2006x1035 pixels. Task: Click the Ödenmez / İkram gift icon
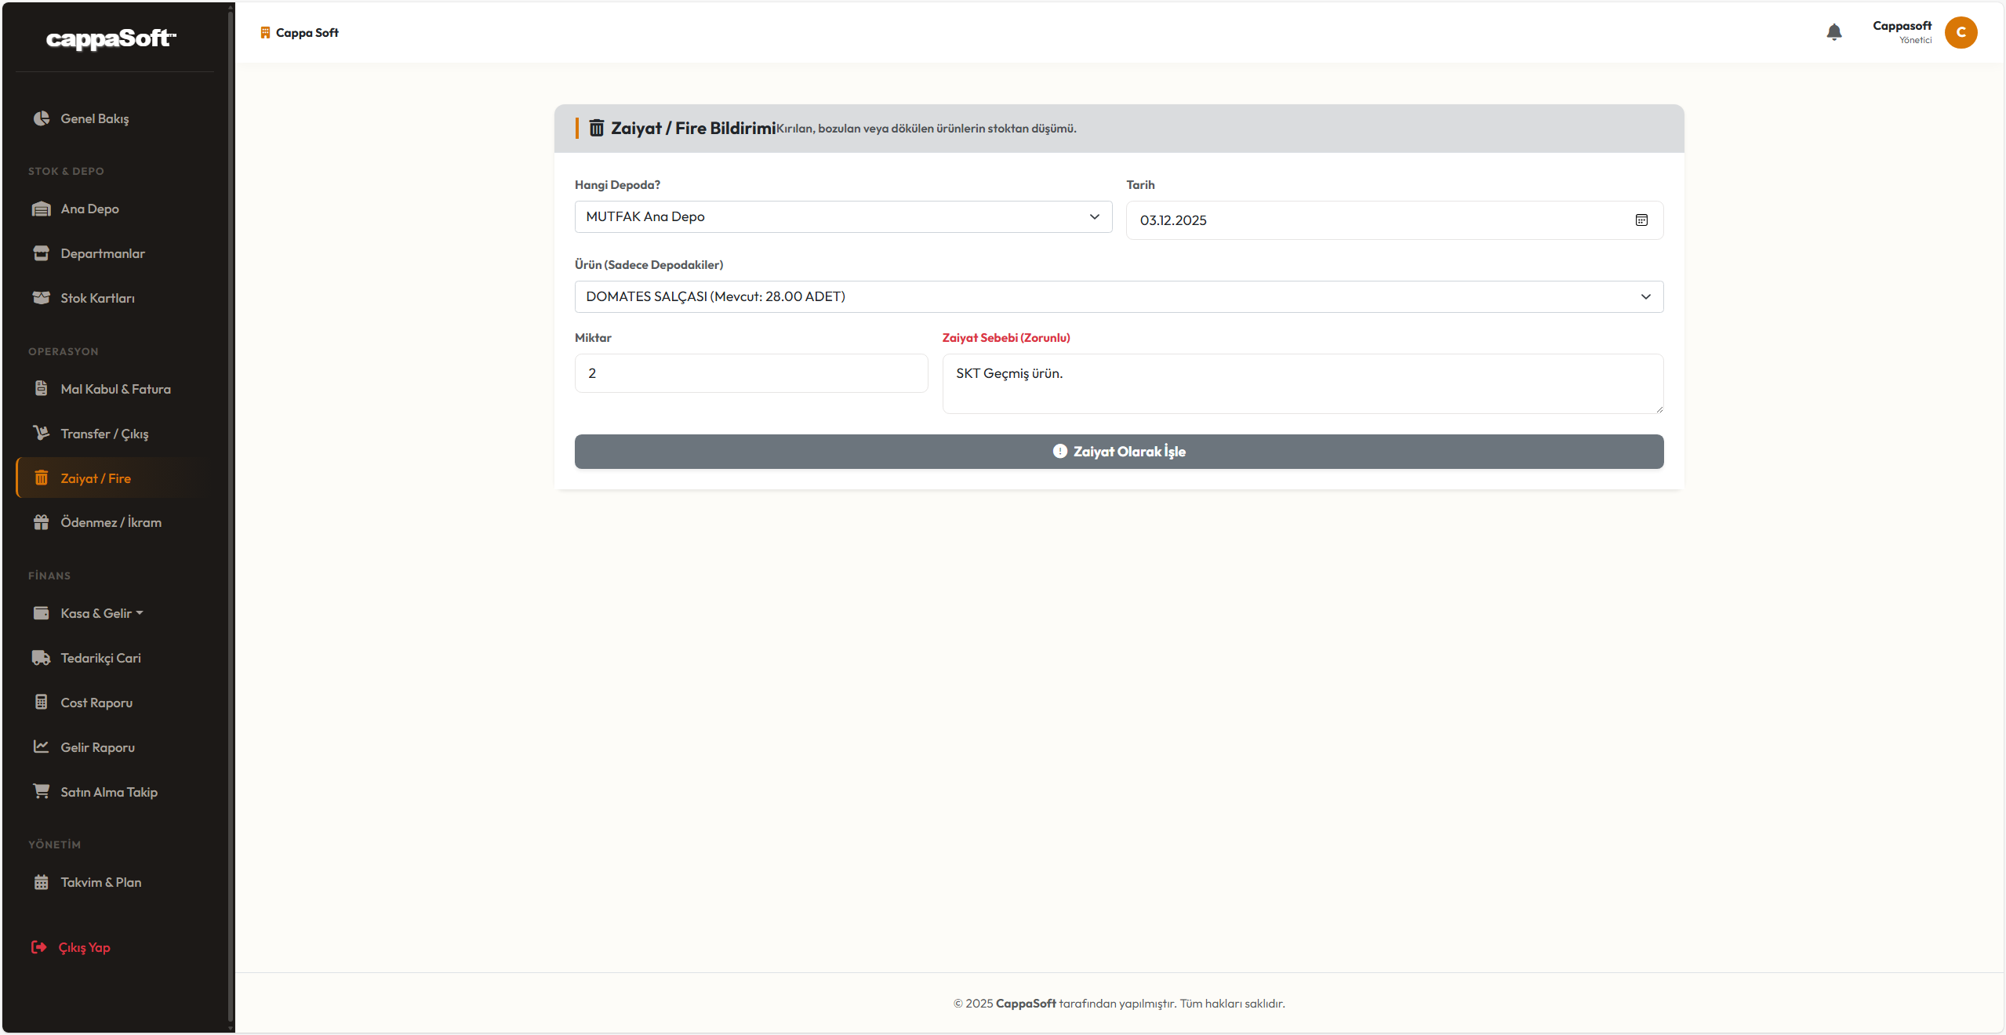[42, 522]
